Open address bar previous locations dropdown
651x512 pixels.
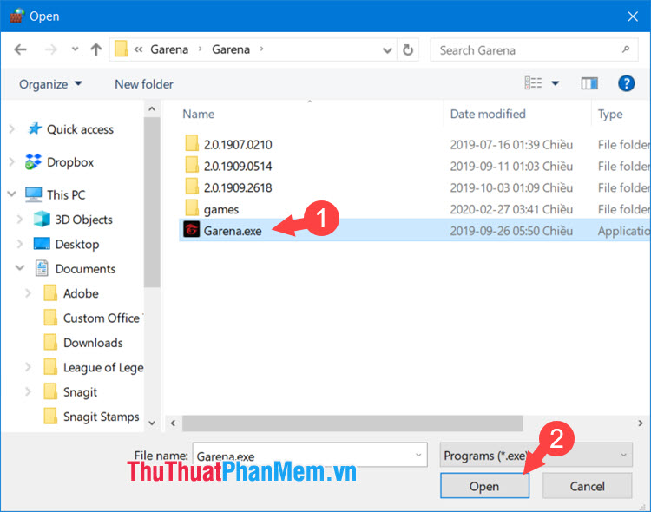pyautogui.click(x=387, y=50)
